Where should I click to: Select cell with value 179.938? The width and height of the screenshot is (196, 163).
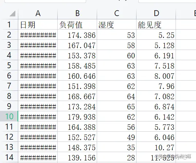77,116
